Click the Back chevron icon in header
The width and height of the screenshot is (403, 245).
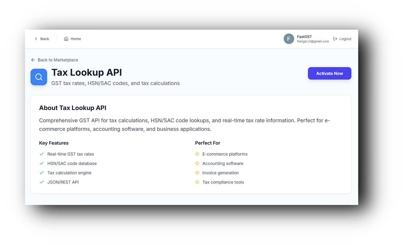point(36,39)
